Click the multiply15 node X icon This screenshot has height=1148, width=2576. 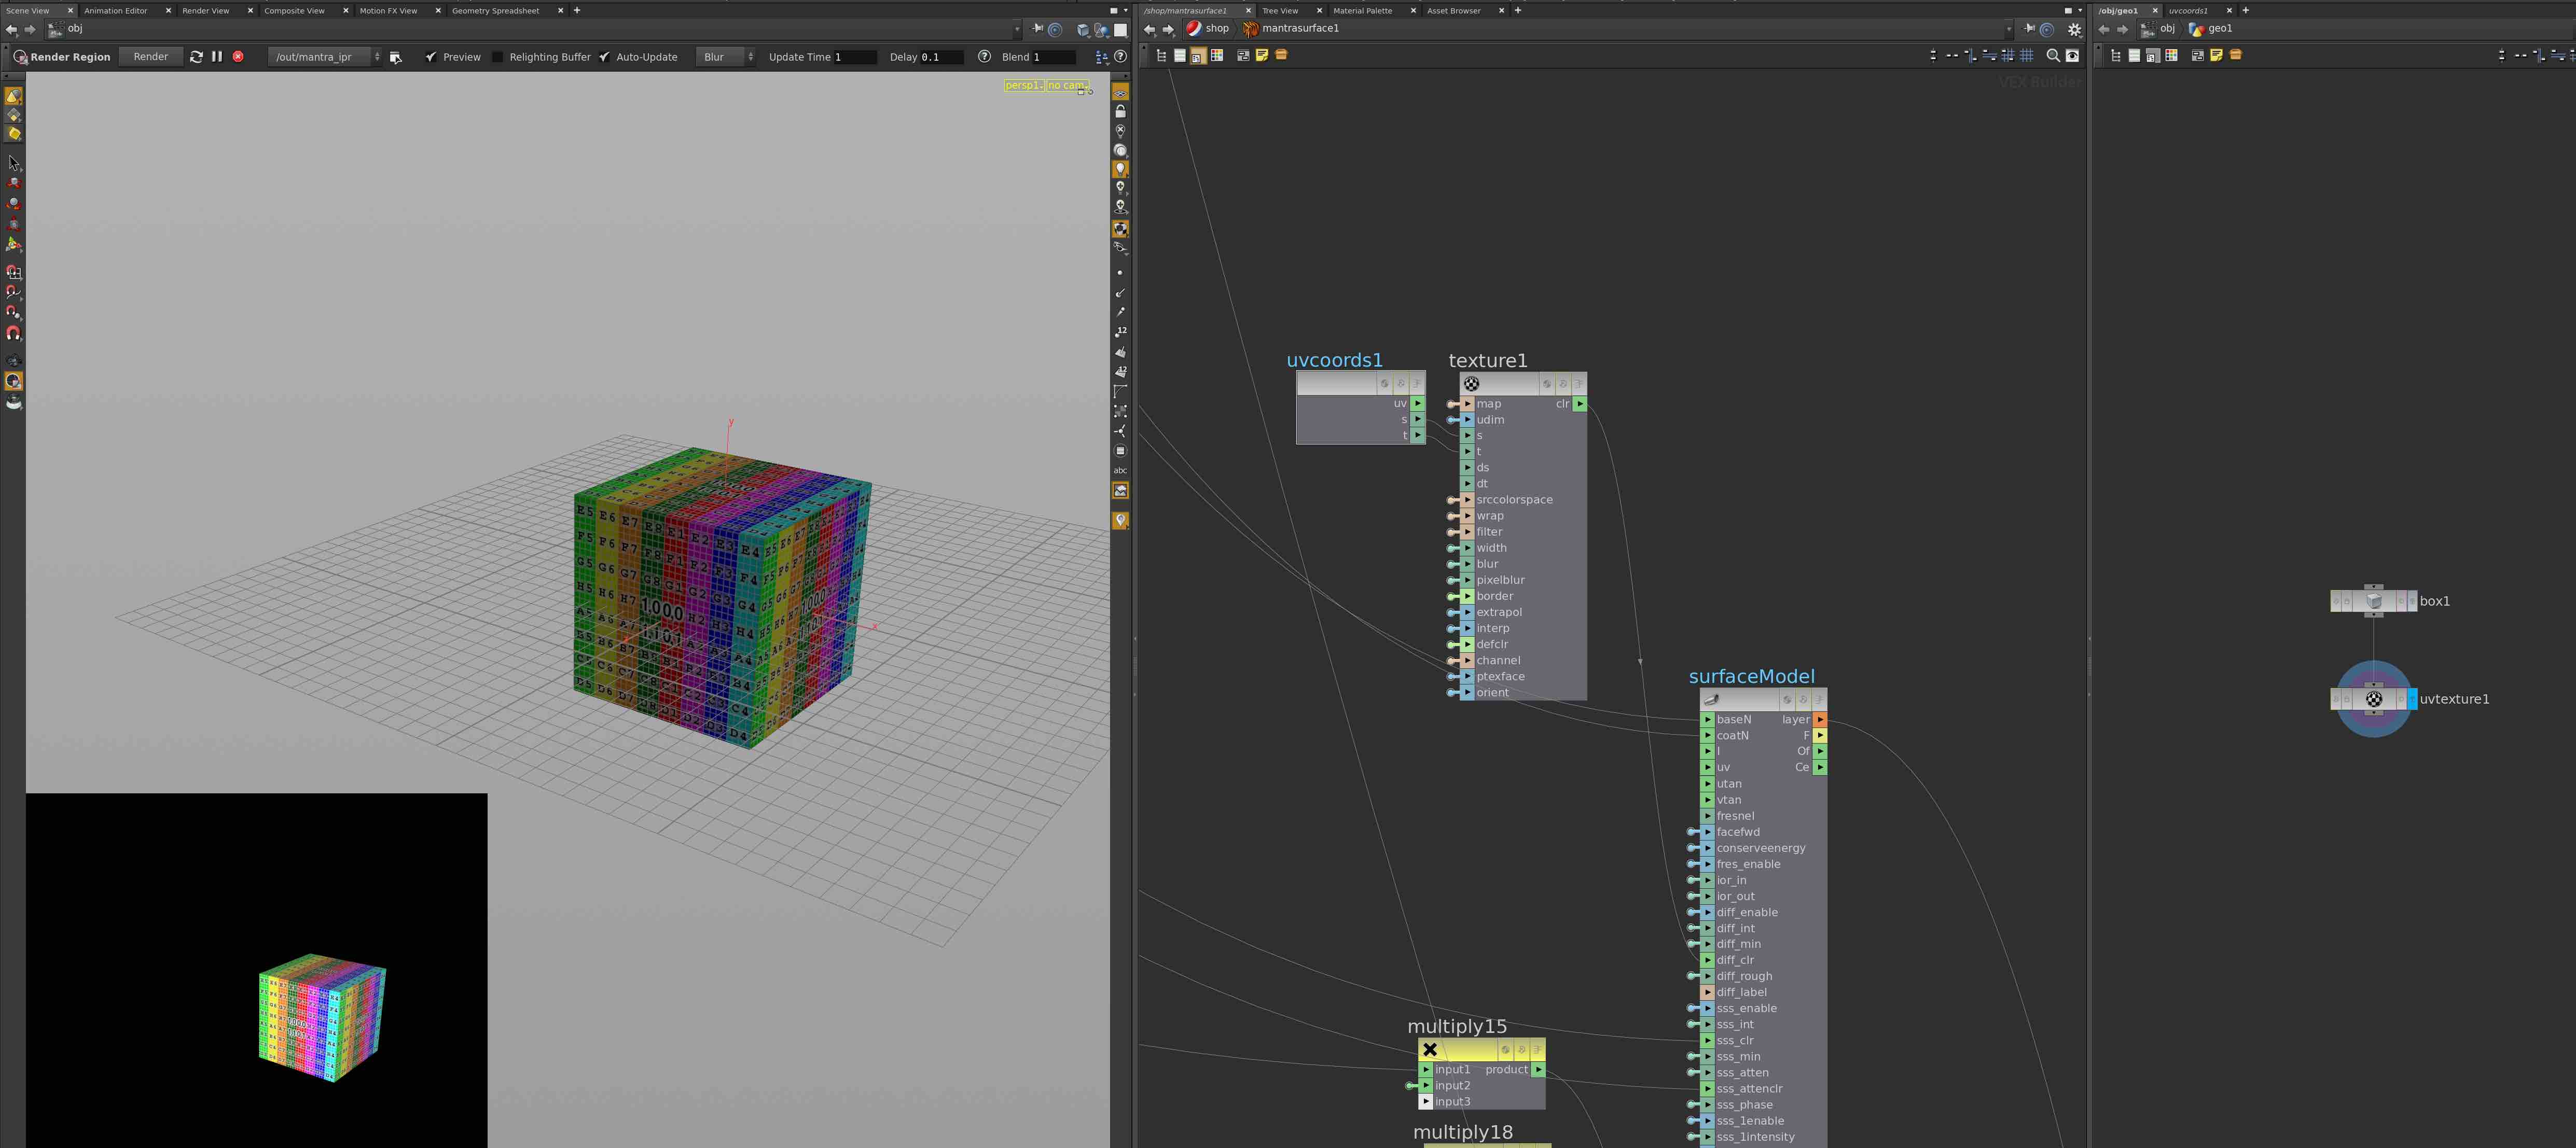pyautogui.click(x=1430, y=1049)
